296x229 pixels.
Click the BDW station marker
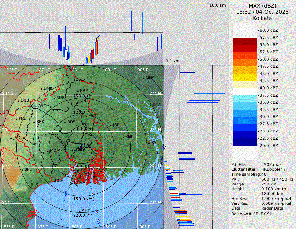click(x=65, y=122)
